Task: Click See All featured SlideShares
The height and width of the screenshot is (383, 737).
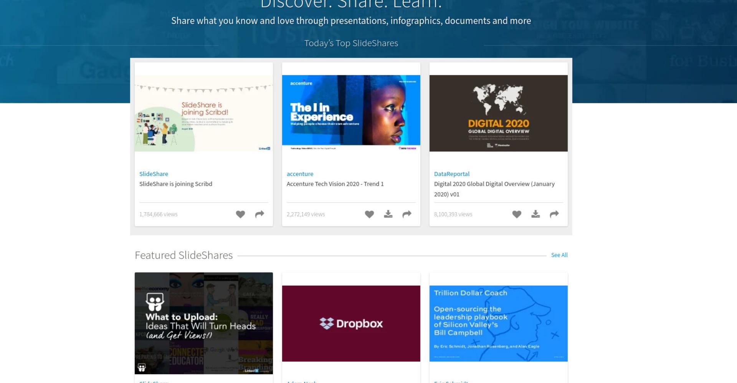Action: [559, 255]
